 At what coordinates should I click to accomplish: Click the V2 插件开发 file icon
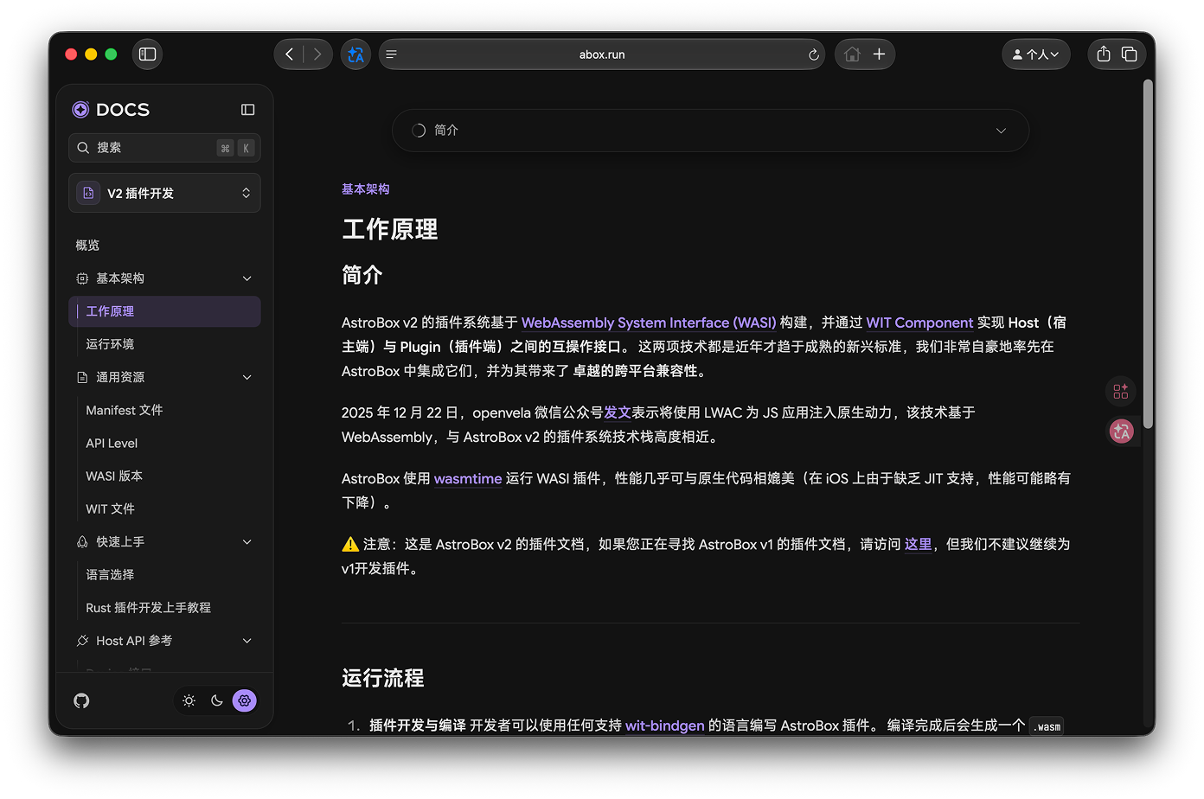pos(88,193)
